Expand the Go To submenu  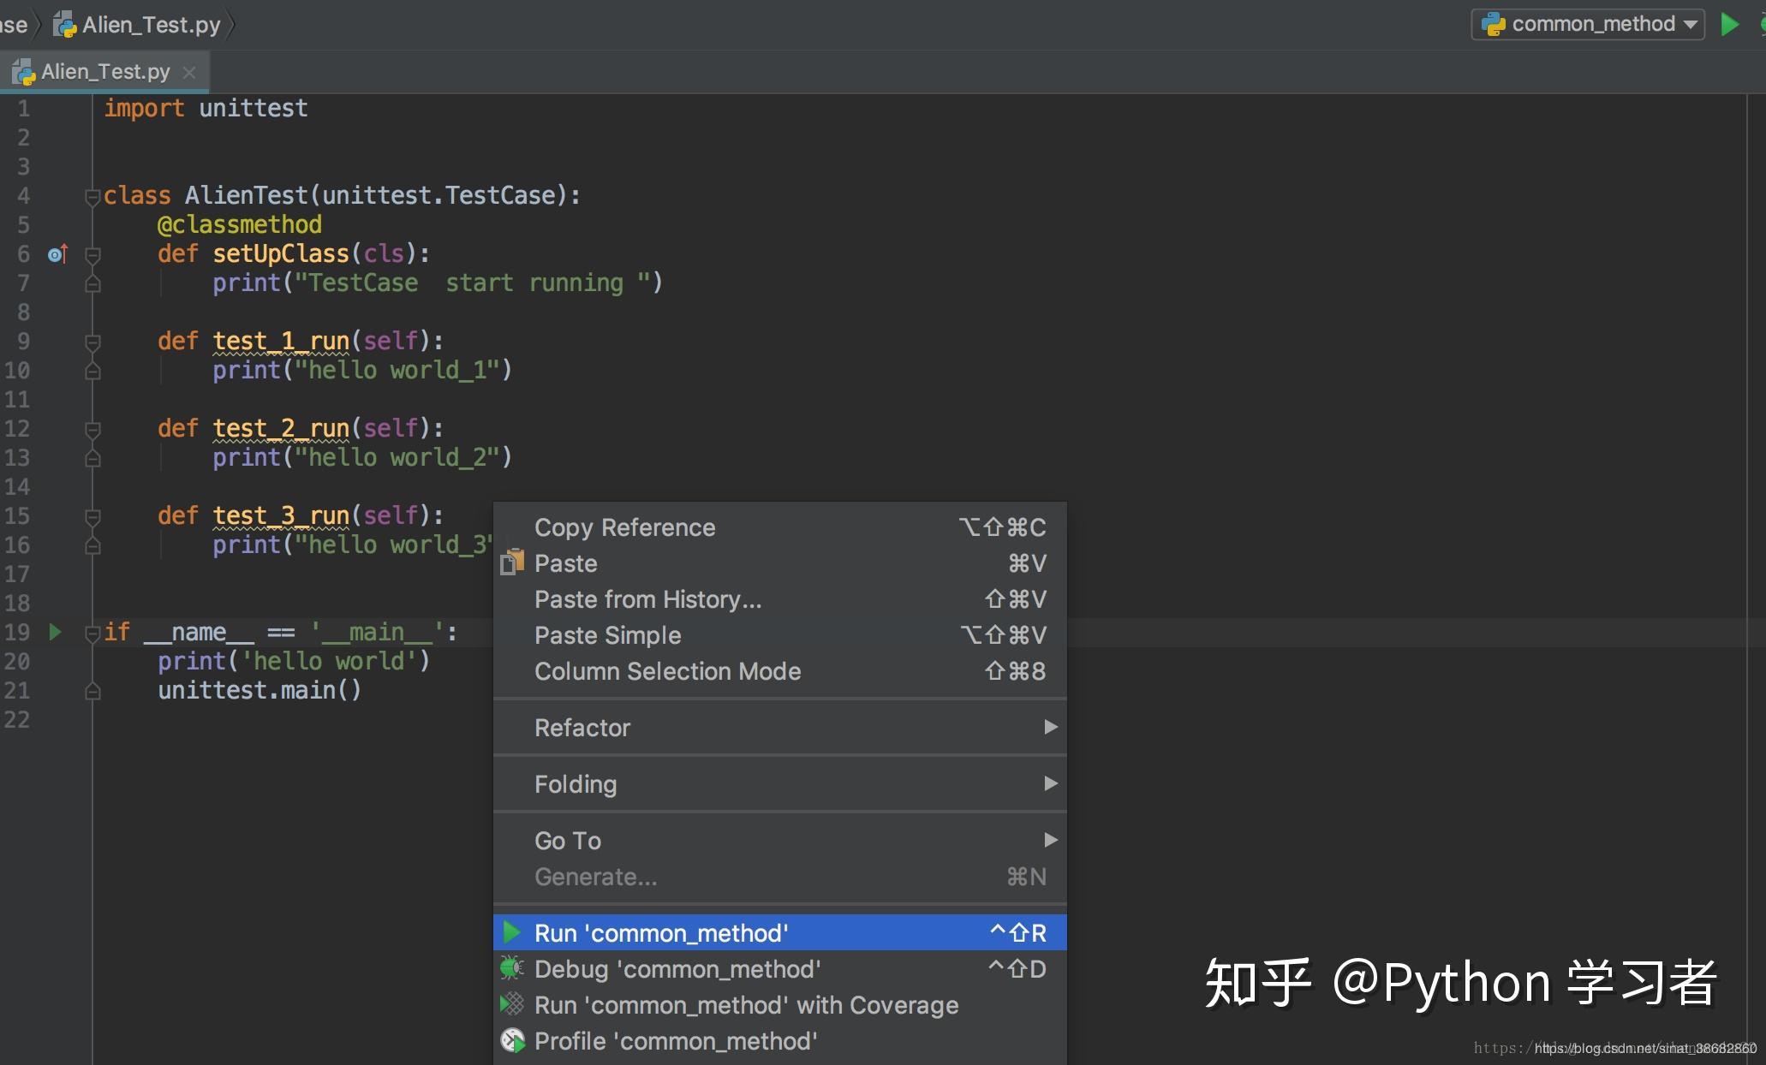click(568, 840)
